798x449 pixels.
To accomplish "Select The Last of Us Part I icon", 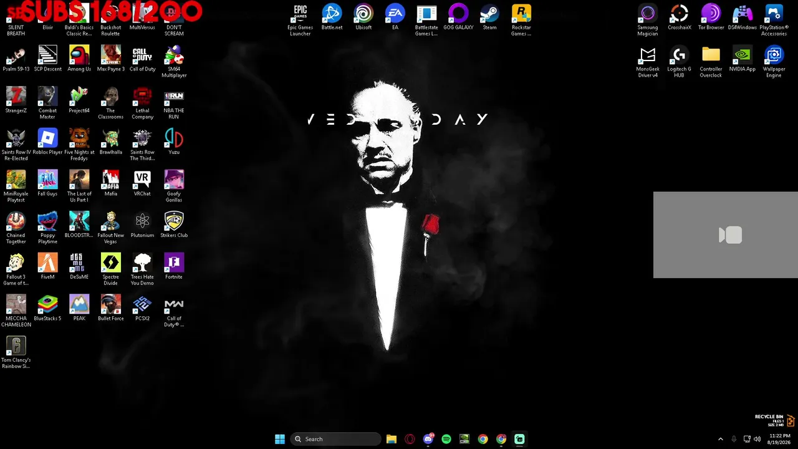I will click(x=79, y=186).
